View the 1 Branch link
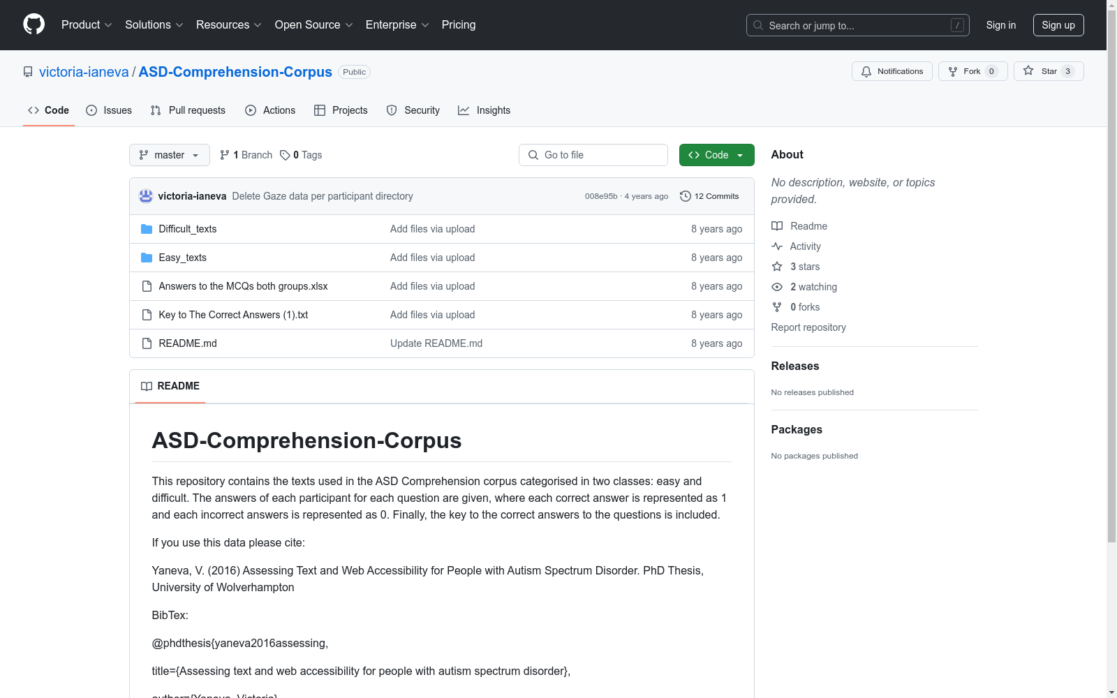Image resolution: width=1117 pixels, height=698 pixels. (x=246, y=155)
